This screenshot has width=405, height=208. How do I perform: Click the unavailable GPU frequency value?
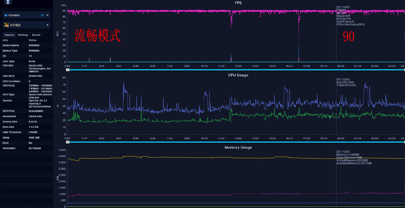[x=36, y=111]
